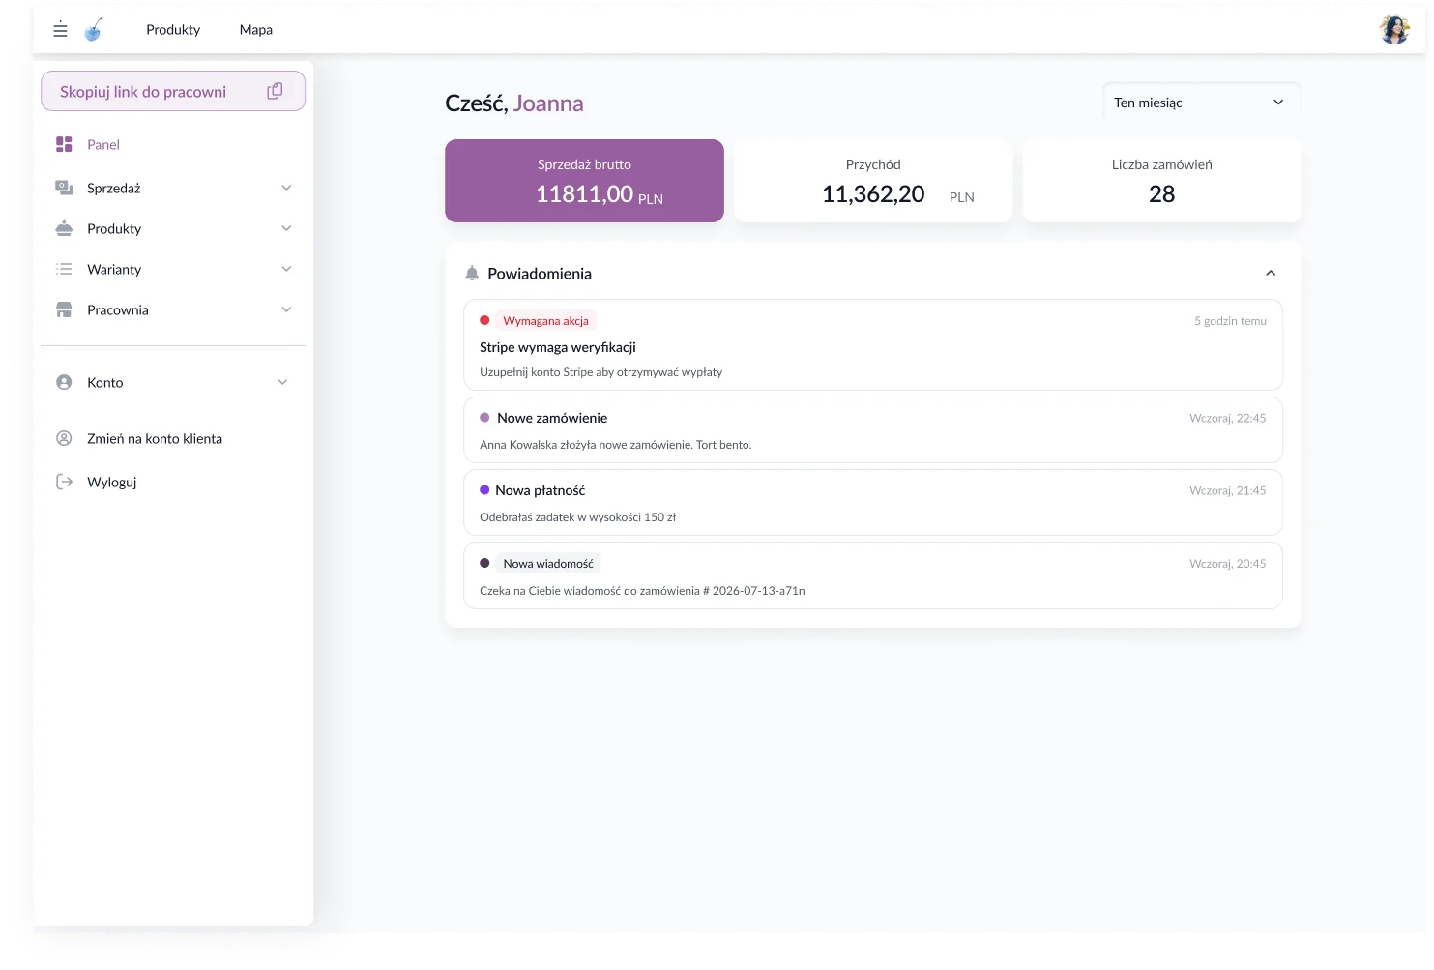
Task: Click the Przychód revenue card
Action: point(873,181)
